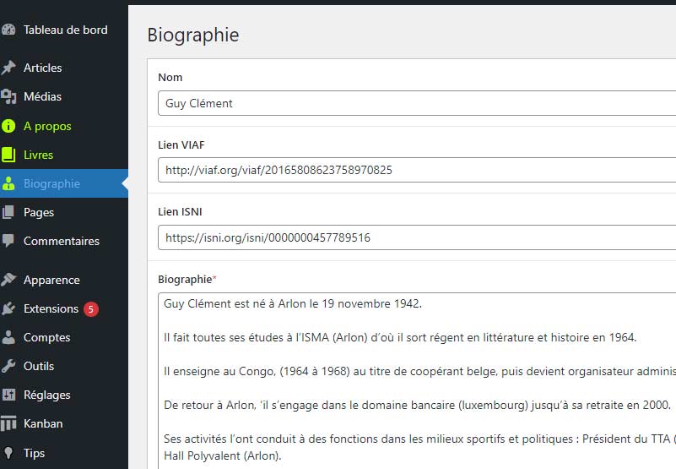Select the Biographie menu entry
This screenshot has height=469, width=676.
click(51, 183)
